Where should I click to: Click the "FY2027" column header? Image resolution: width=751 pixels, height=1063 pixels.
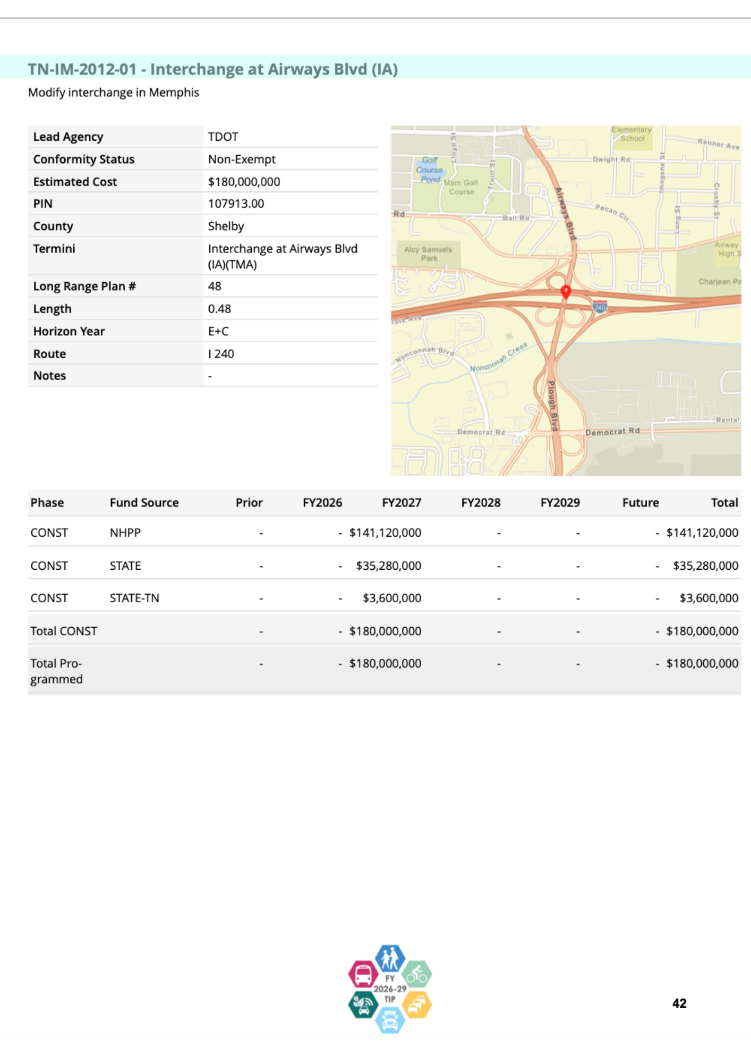402,502
